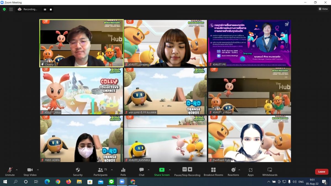Open LINE app from taskbar
Viewport: 331px width, 186px height.
(111, 182)
